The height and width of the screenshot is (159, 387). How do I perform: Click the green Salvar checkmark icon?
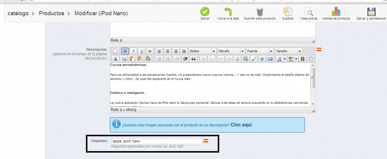click(205, 12)
